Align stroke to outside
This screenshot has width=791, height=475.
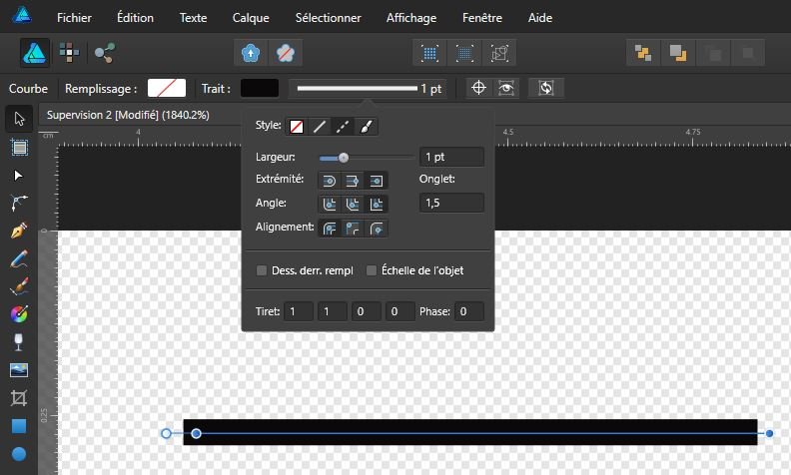[x=377, y=229]
